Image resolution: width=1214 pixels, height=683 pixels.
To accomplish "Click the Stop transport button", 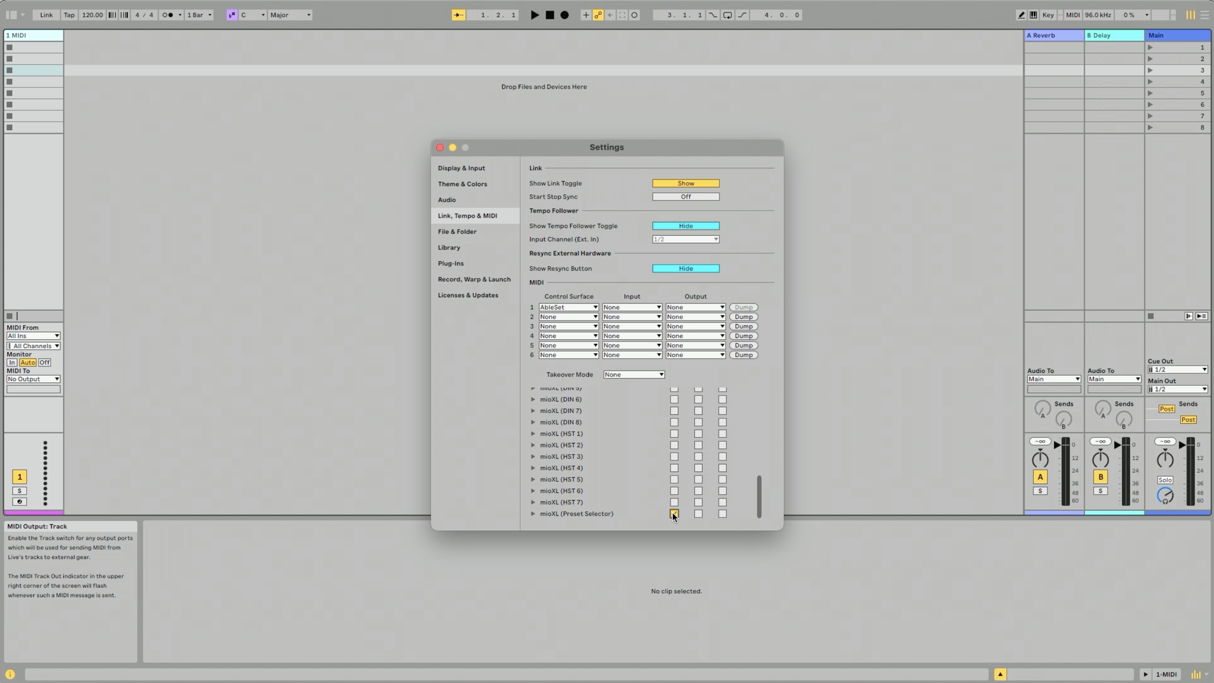I will [550, 15].
